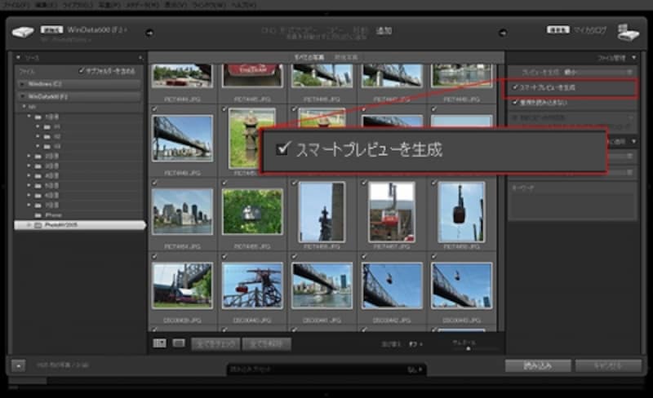This screenshot has width=653, height=398.
Task: Collapse the ファイル管理 panel triangle
Action: tap(634, 58)
